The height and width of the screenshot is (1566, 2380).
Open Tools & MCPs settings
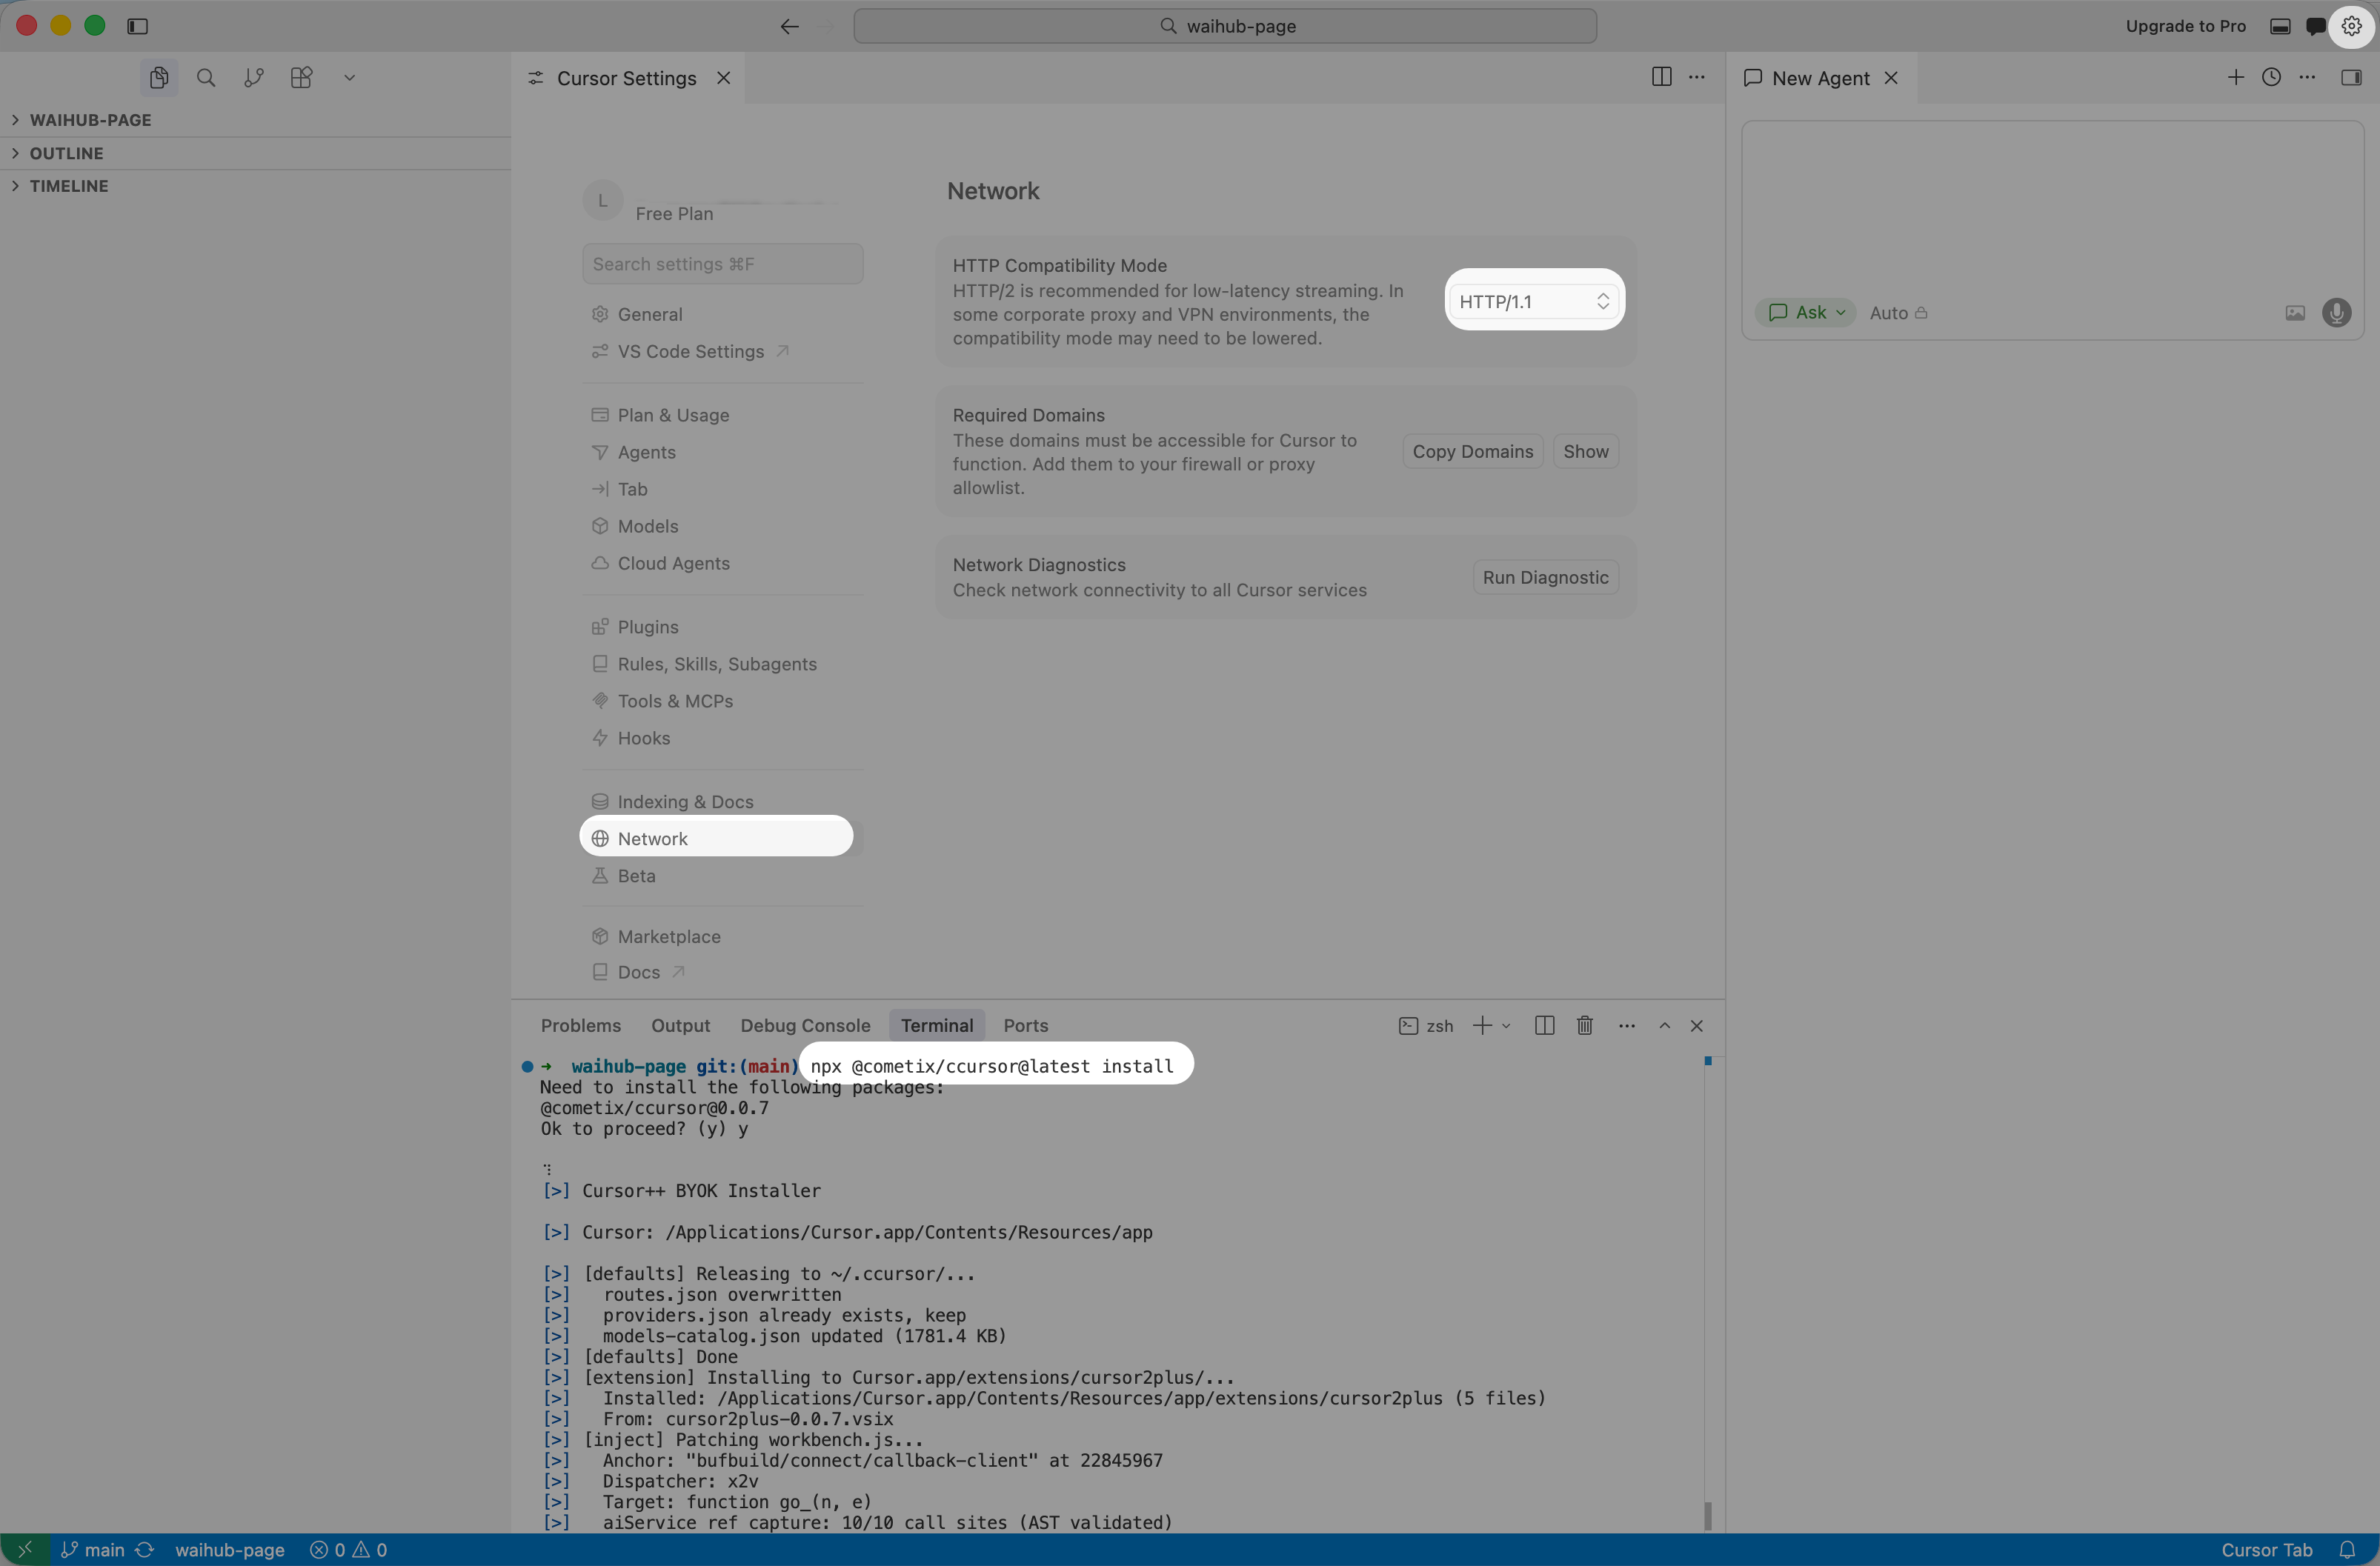722,701
